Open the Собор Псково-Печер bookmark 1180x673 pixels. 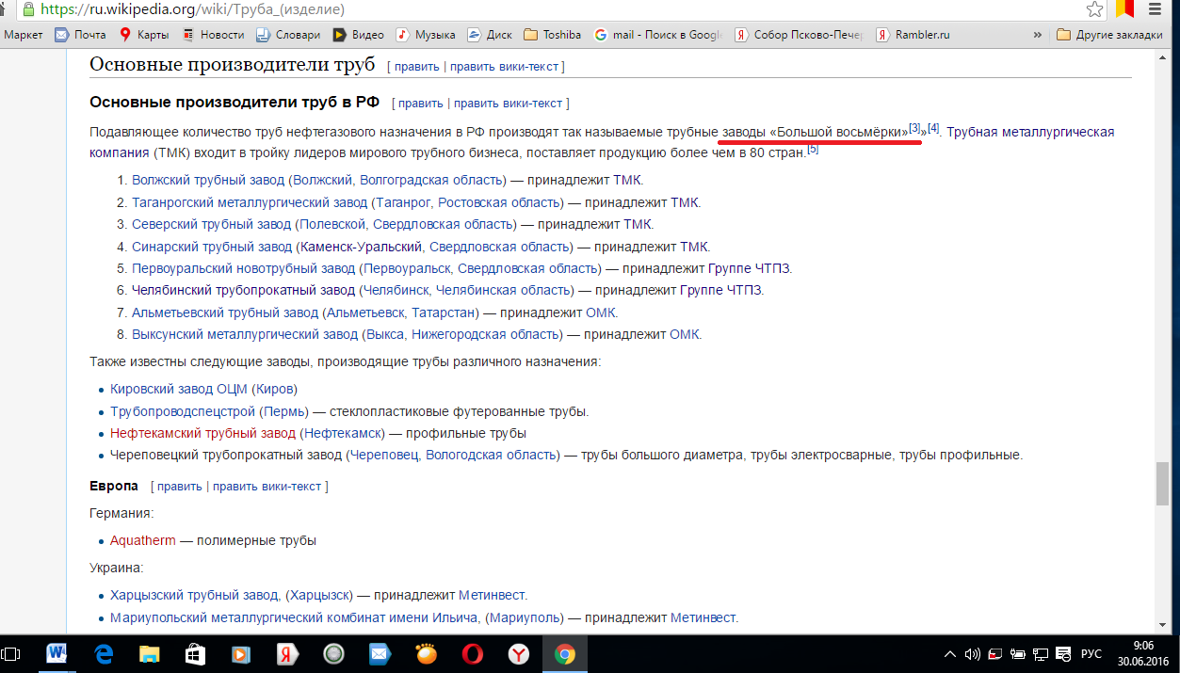(x=800, y=35)
